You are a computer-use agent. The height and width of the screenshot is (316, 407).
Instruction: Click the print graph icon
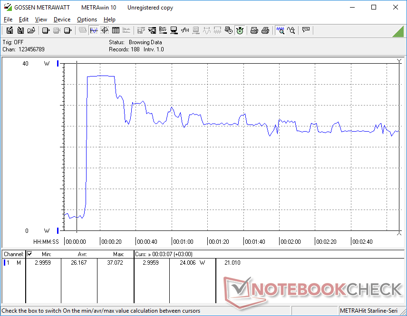point(254,30)
